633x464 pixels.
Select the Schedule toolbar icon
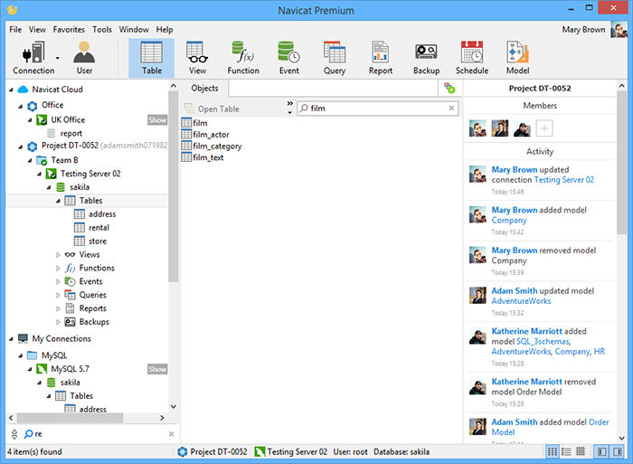coord(472,58)
